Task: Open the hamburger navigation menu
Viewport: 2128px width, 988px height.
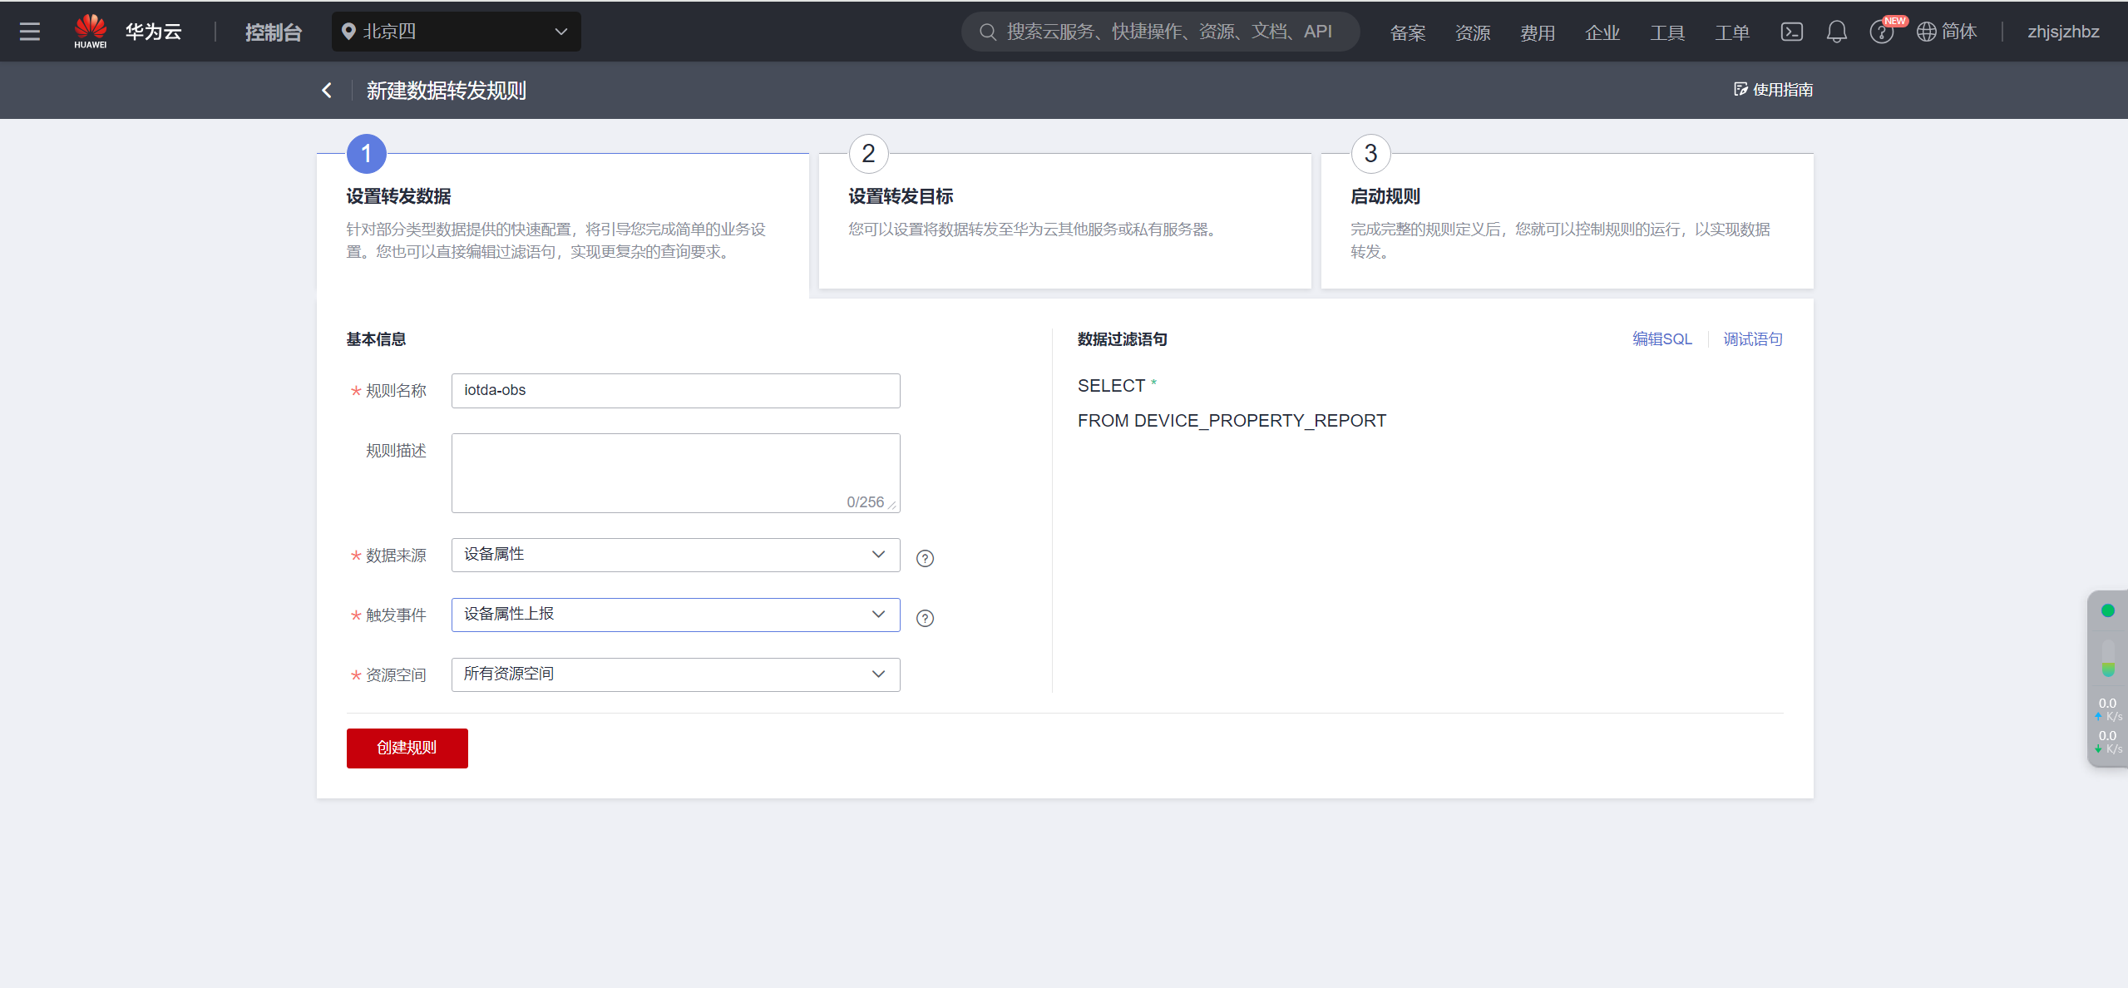Action: tap(30, 32)
